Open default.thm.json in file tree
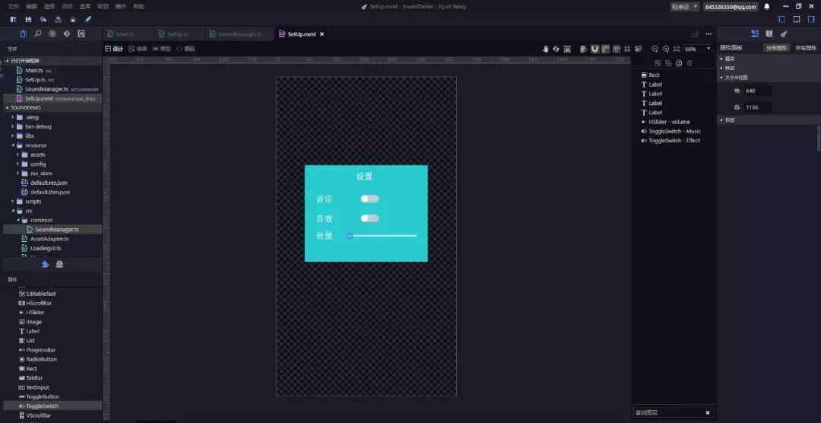The height and width of the screenshot is (423, 821). pos(49,192)
